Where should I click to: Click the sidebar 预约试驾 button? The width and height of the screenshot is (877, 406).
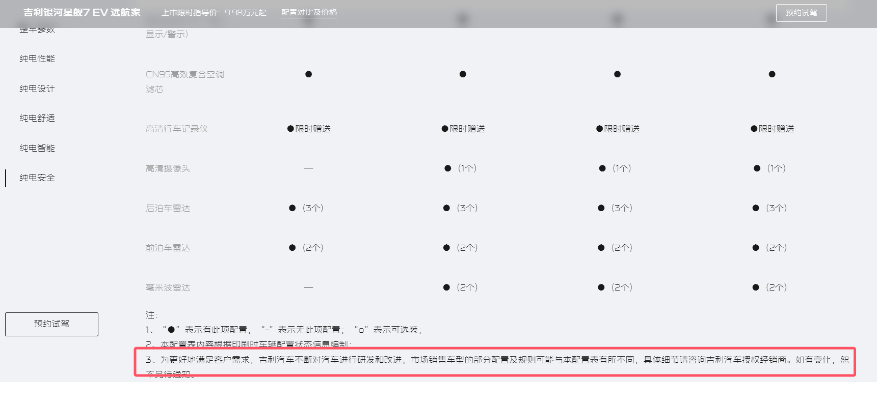[x=51, y=324]
